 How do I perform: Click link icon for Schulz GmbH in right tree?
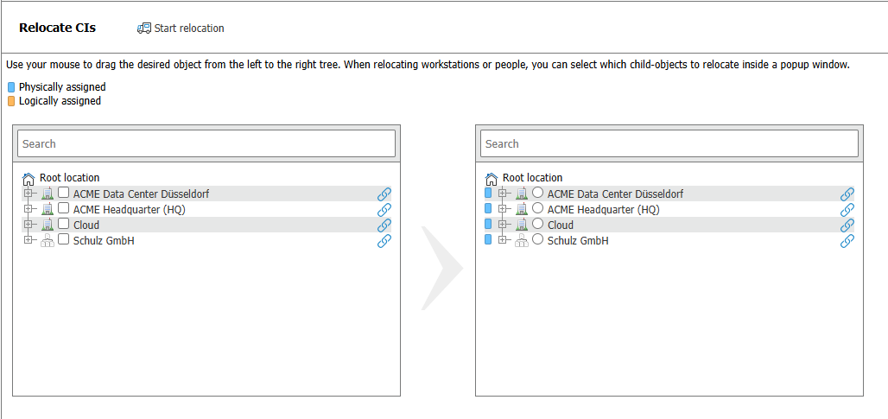[847, 241]
